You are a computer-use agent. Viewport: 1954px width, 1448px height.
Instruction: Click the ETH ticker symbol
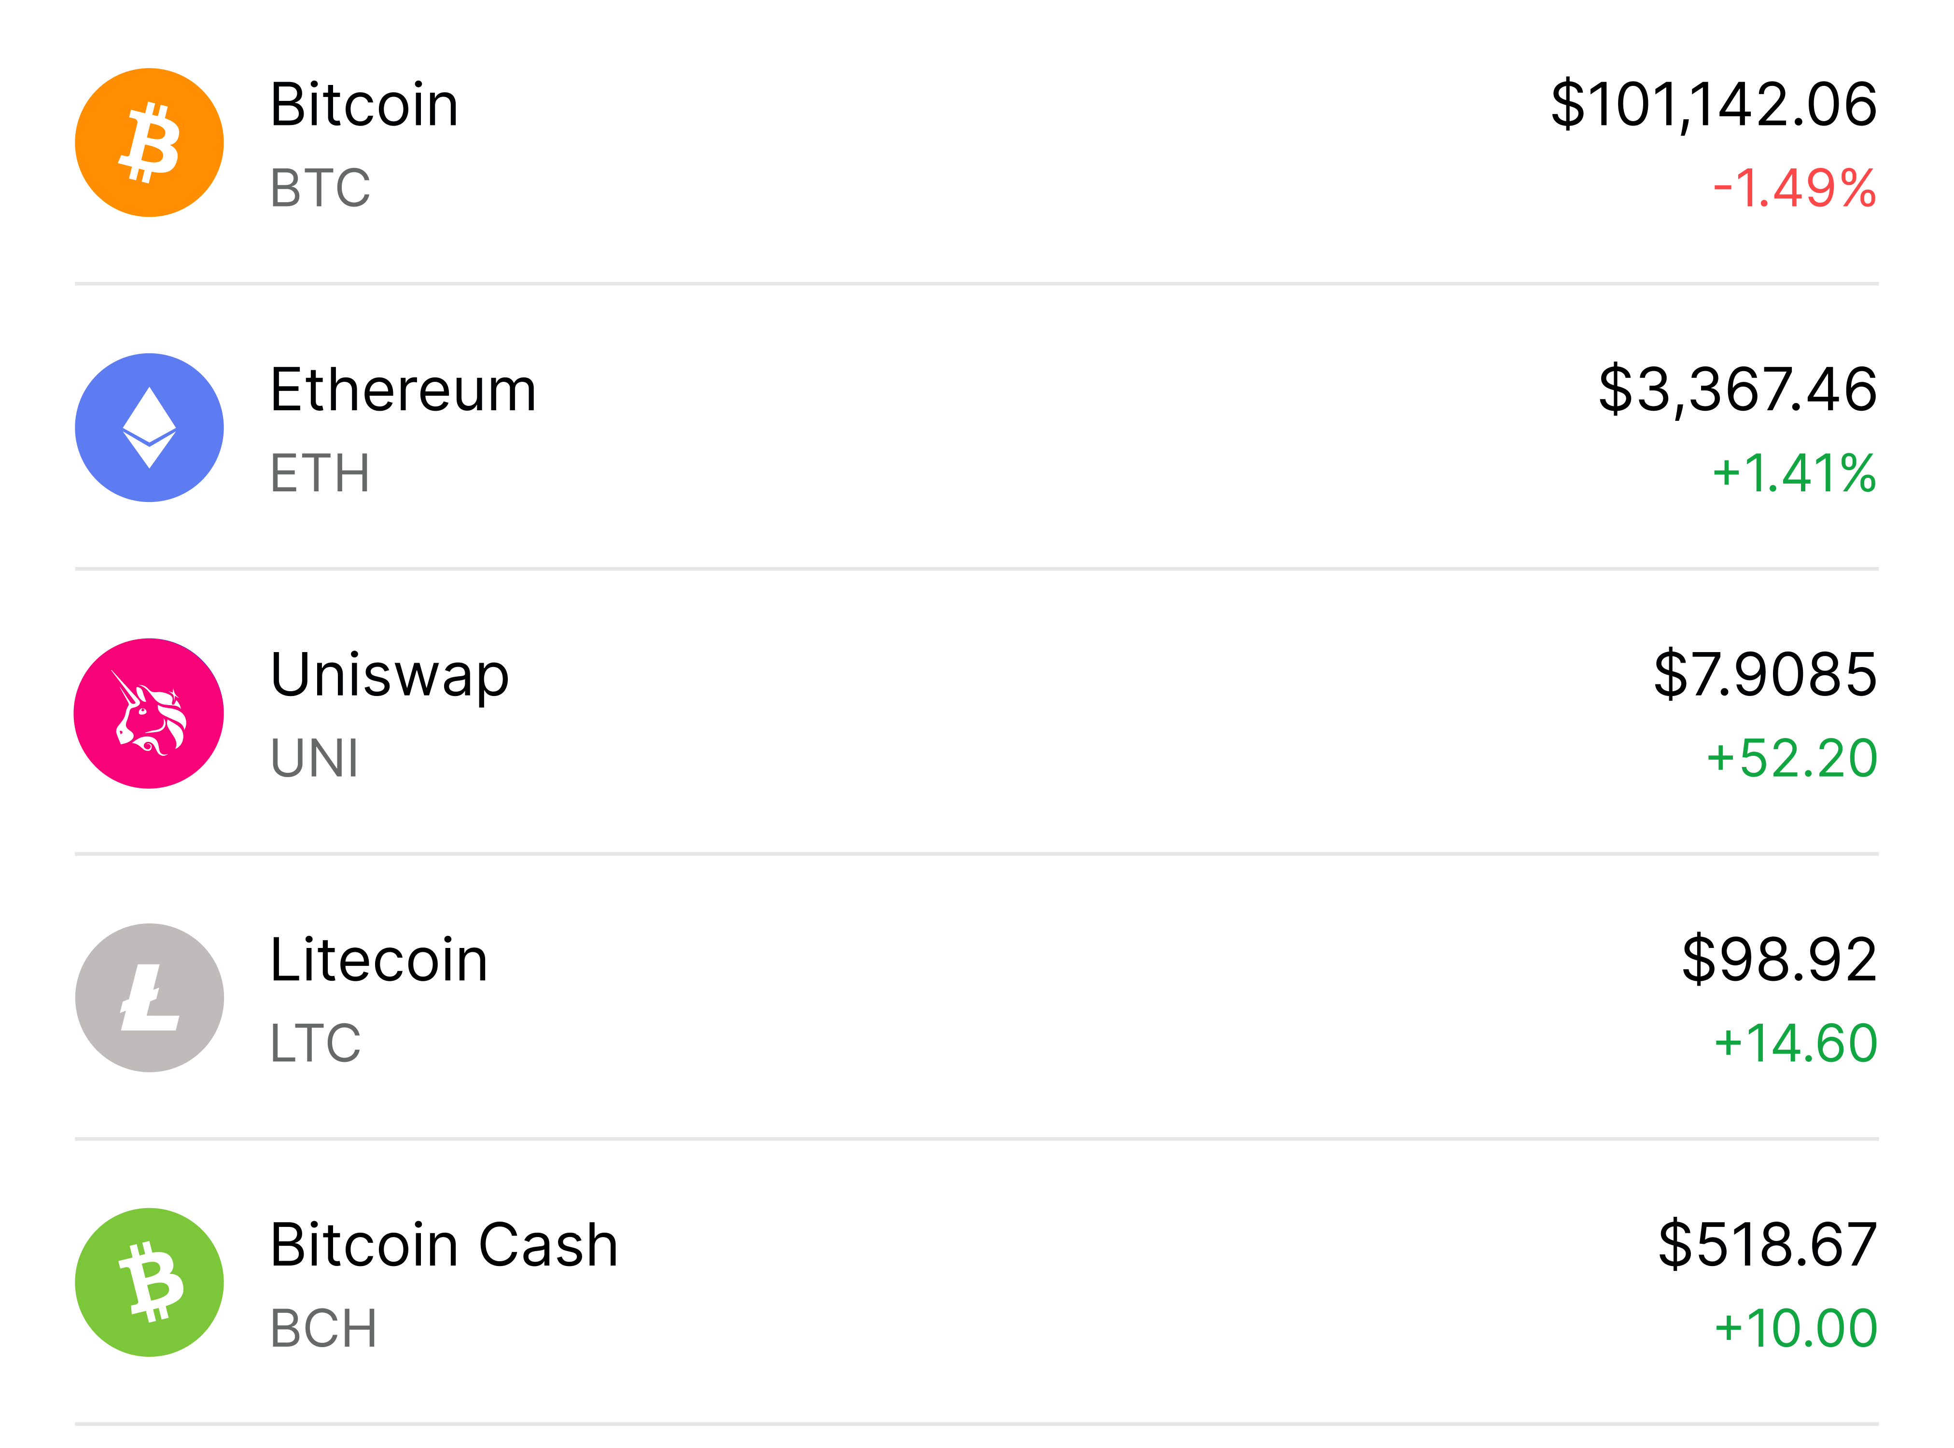(x=320, y=473)
